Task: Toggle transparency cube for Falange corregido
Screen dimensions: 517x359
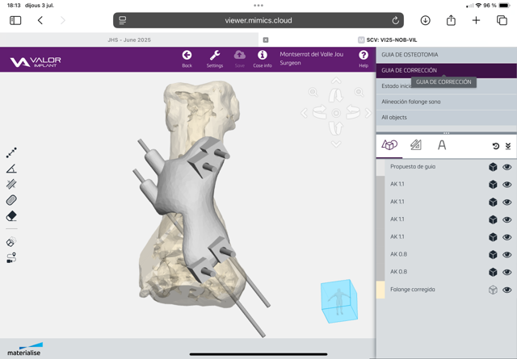Action: (x=492, y=290)
